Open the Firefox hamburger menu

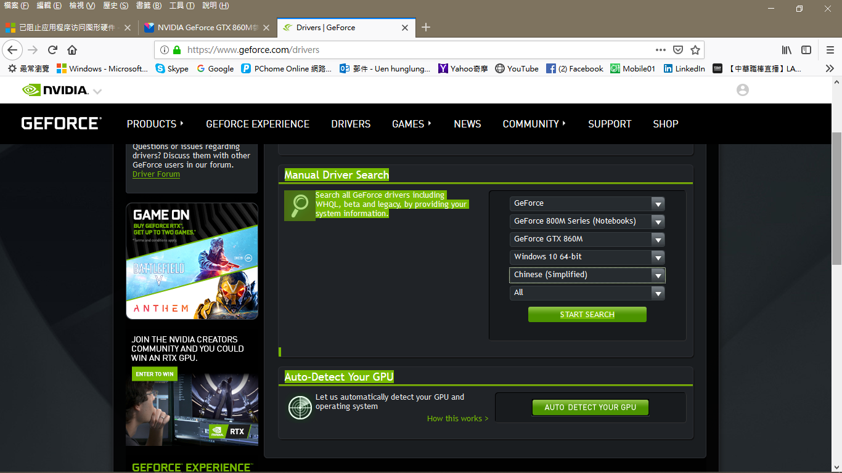830,50
